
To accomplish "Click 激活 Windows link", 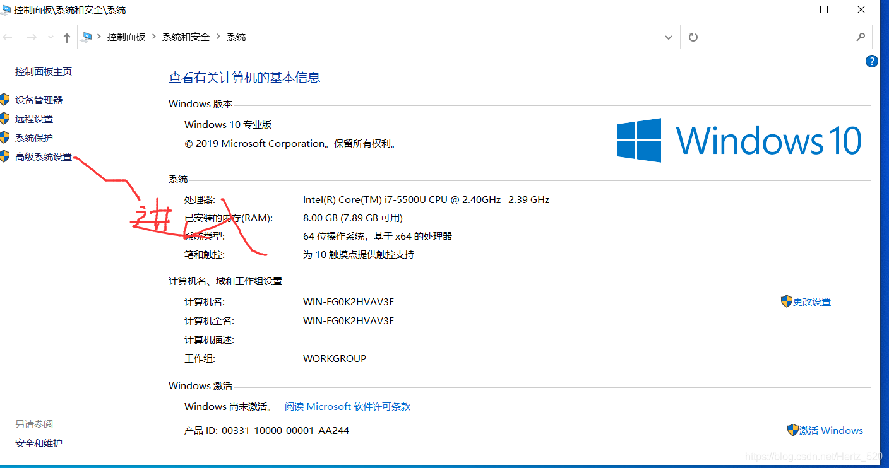I will coord(831,430).
